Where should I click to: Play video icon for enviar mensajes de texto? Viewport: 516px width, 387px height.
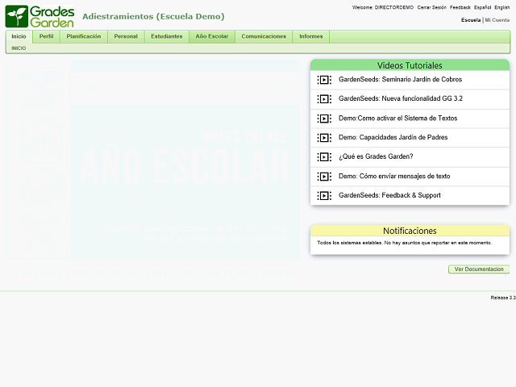click(x=324, y=177)
